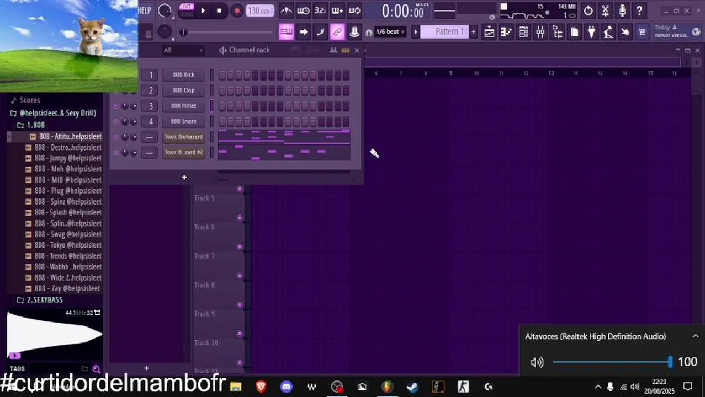Open the content library shop cart icon
The height and width of the screenshot is (397, 705).
click(642, 32)
